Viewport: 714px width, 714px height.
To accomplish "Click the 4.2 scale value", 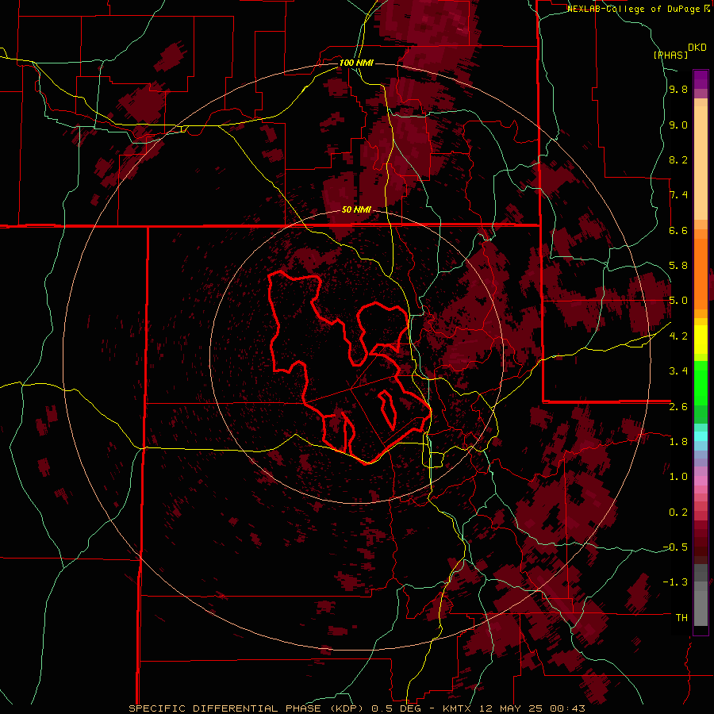I will click(678, 336).
